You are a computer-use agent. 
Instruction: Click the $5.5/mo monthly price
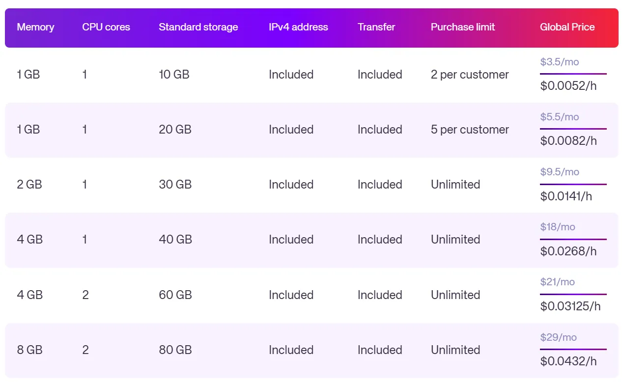click(559, 117)
